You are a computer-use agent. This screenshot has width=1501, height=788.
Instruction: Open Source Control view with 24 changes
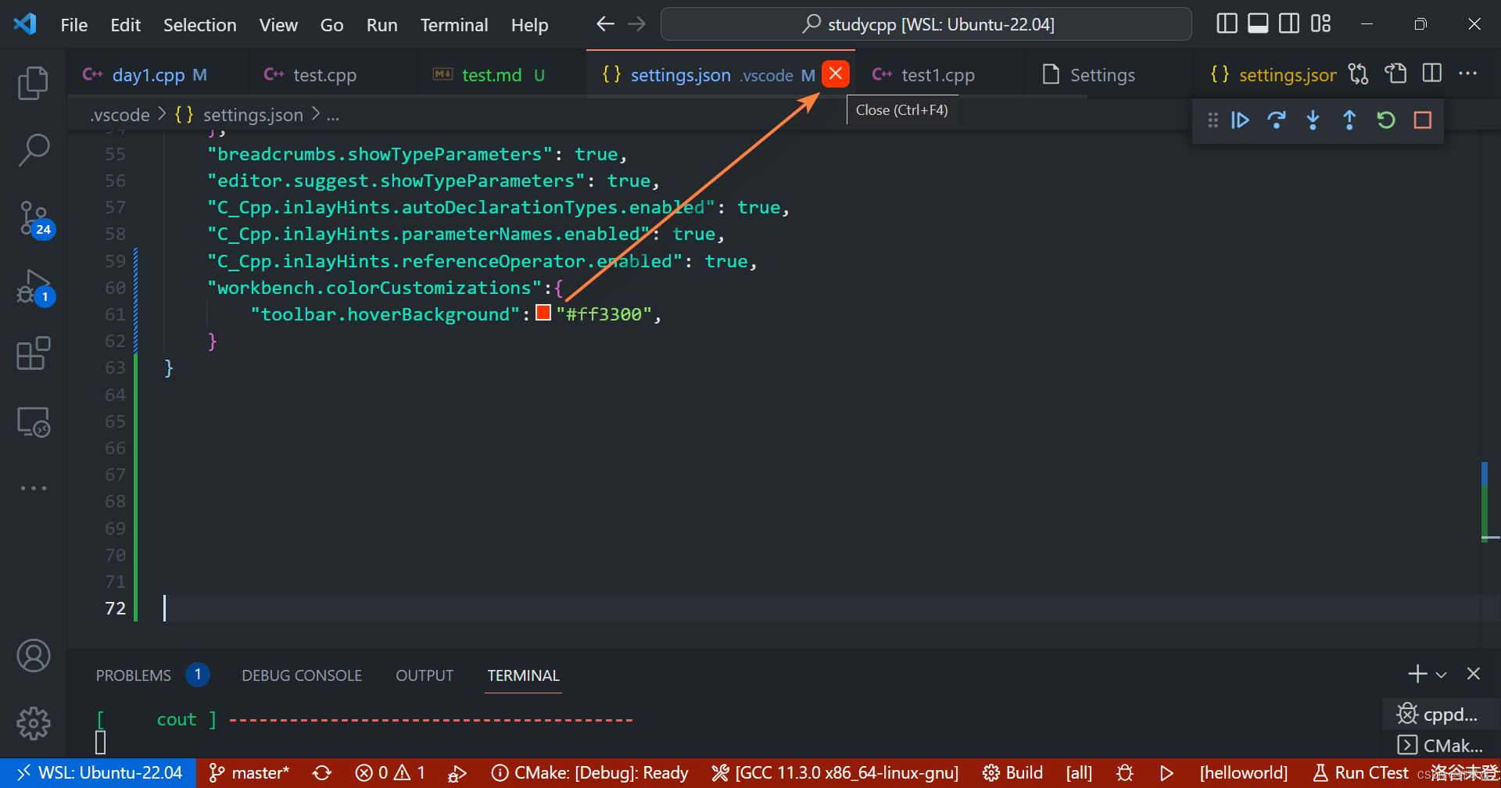pyautogui.click(x=34, y=219)
